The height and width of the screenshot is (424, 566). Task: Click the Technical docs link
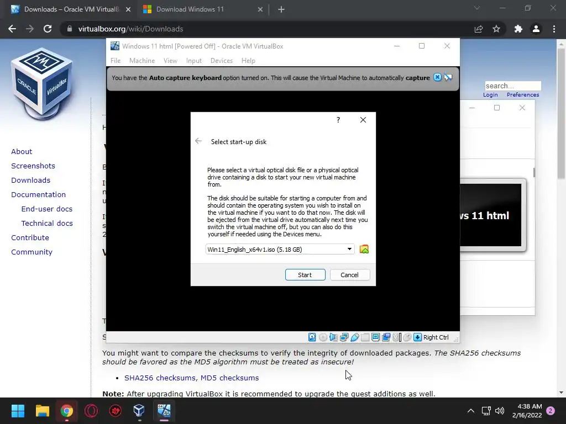tap(47, 223)
